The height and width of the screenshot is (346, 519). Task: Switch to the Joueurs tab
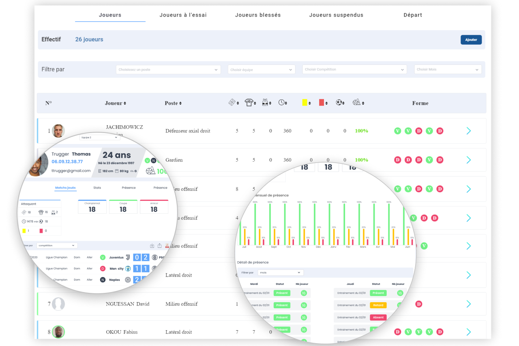pyautogui.click(x=110, y=15)
